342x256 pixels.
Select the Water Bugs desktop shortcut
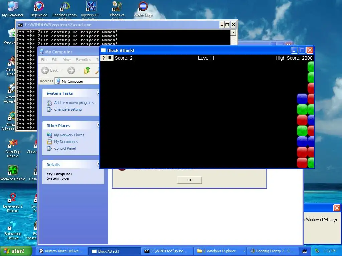pos(143,9)
